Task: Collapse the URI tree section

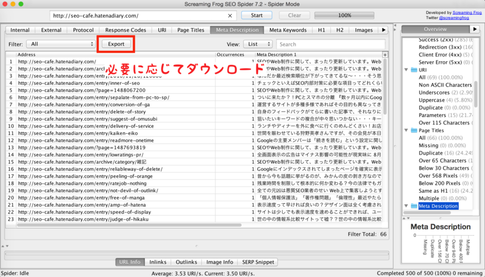Action: click(x=406, y=70)
